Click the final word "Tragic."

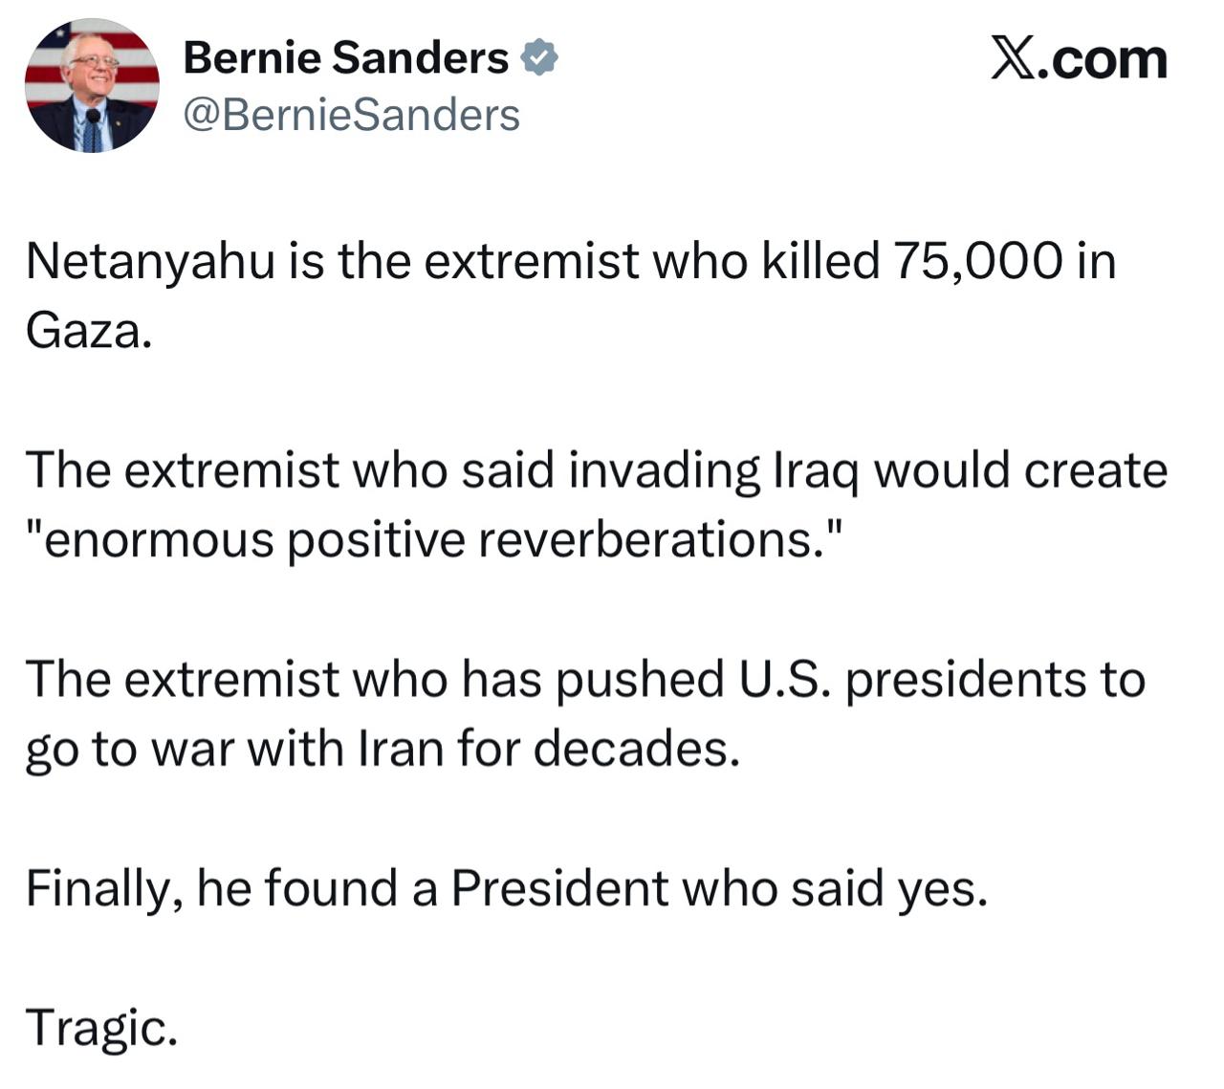pos(101,1028)
